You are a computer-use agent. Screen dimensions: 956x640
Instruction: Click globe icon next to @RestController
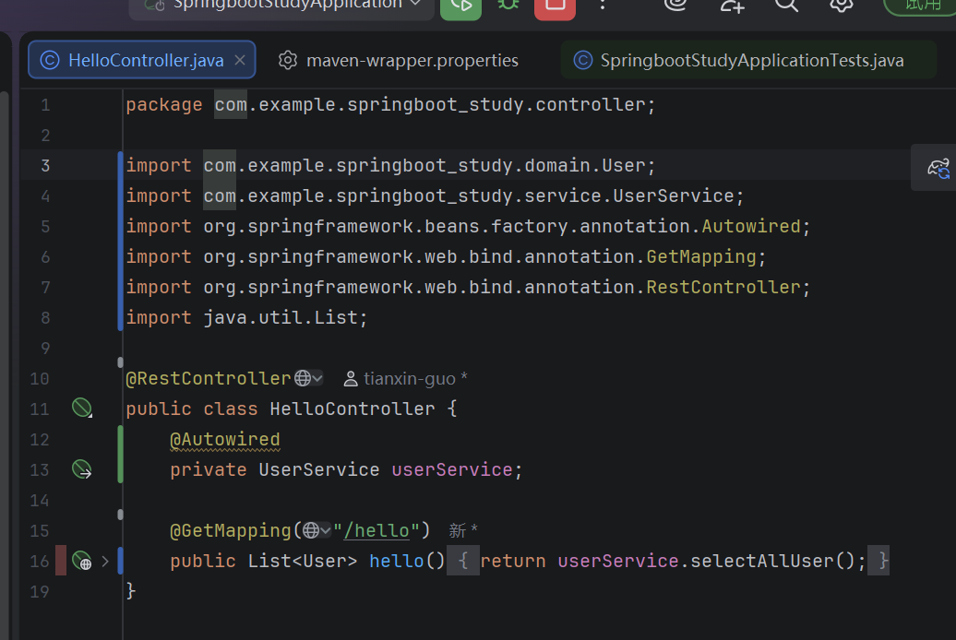click(x=303, y=378)
